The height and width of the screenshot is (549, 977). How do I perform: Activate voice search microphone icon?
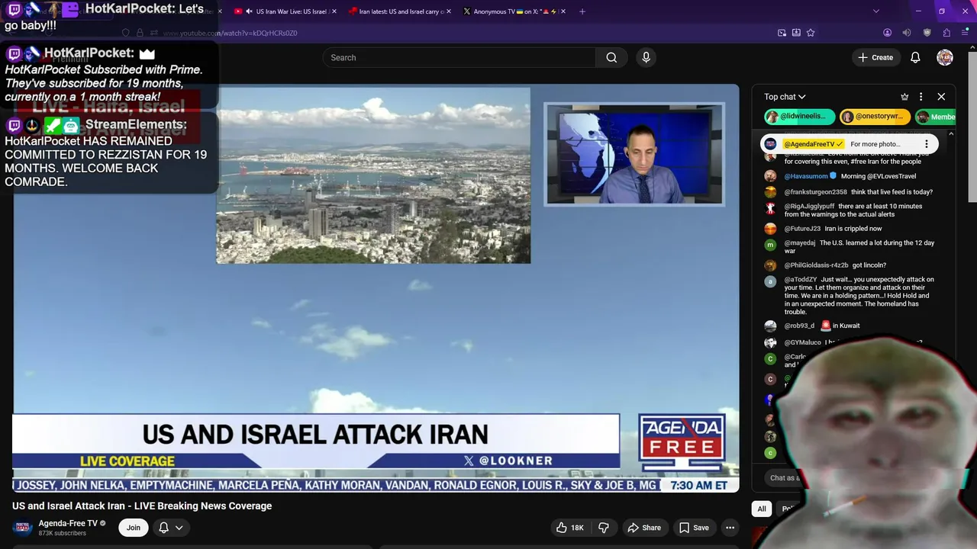646,57
